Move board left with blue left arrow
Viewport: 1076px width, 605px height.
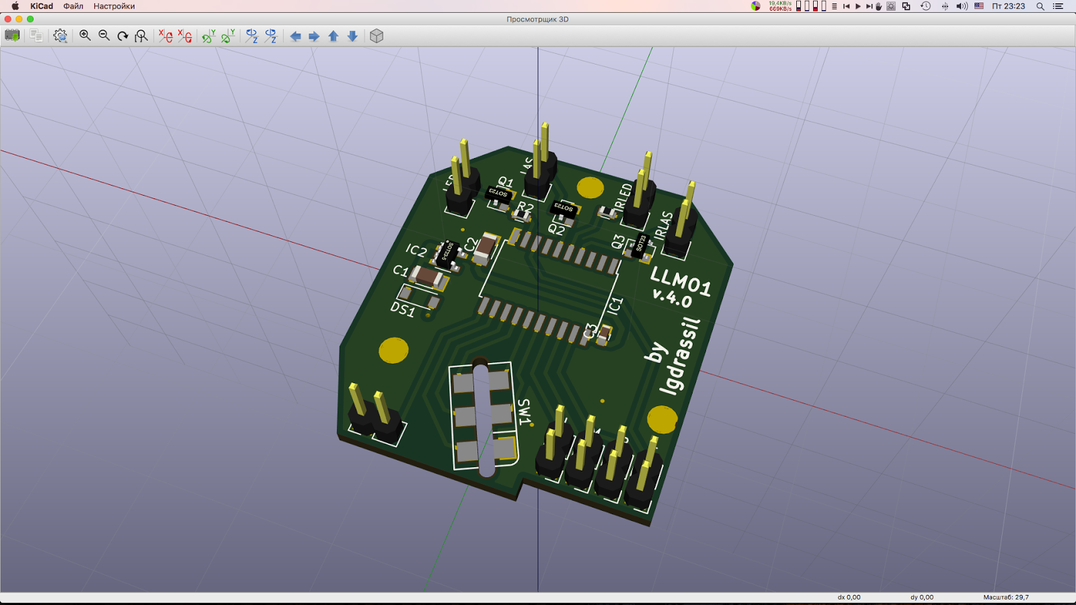(295, 36)
